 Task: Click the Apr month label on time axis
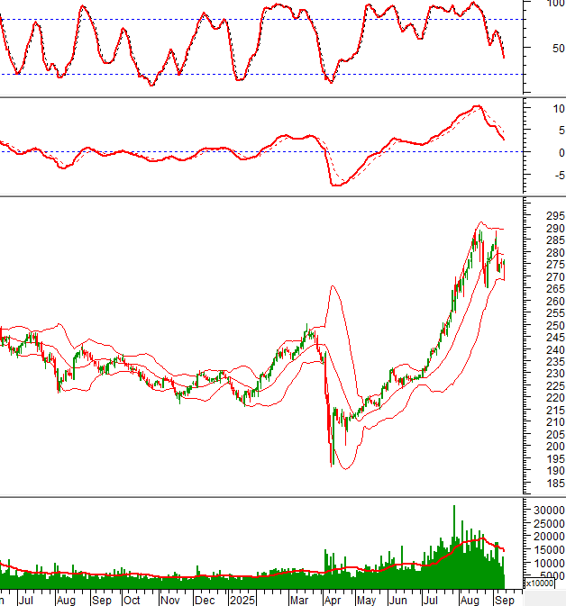point(333,601)
